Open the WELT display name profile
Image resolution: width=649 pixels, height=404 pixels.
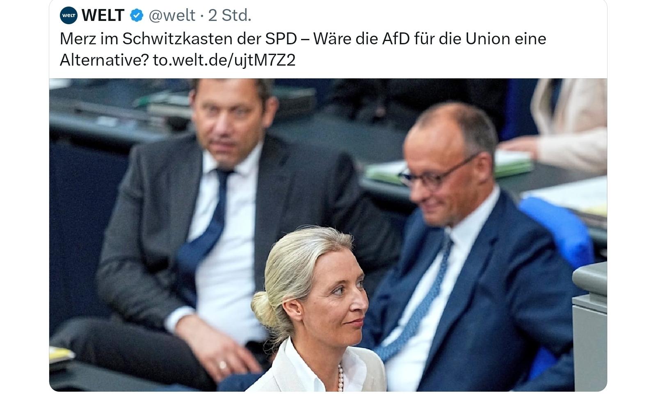point(103,16)
